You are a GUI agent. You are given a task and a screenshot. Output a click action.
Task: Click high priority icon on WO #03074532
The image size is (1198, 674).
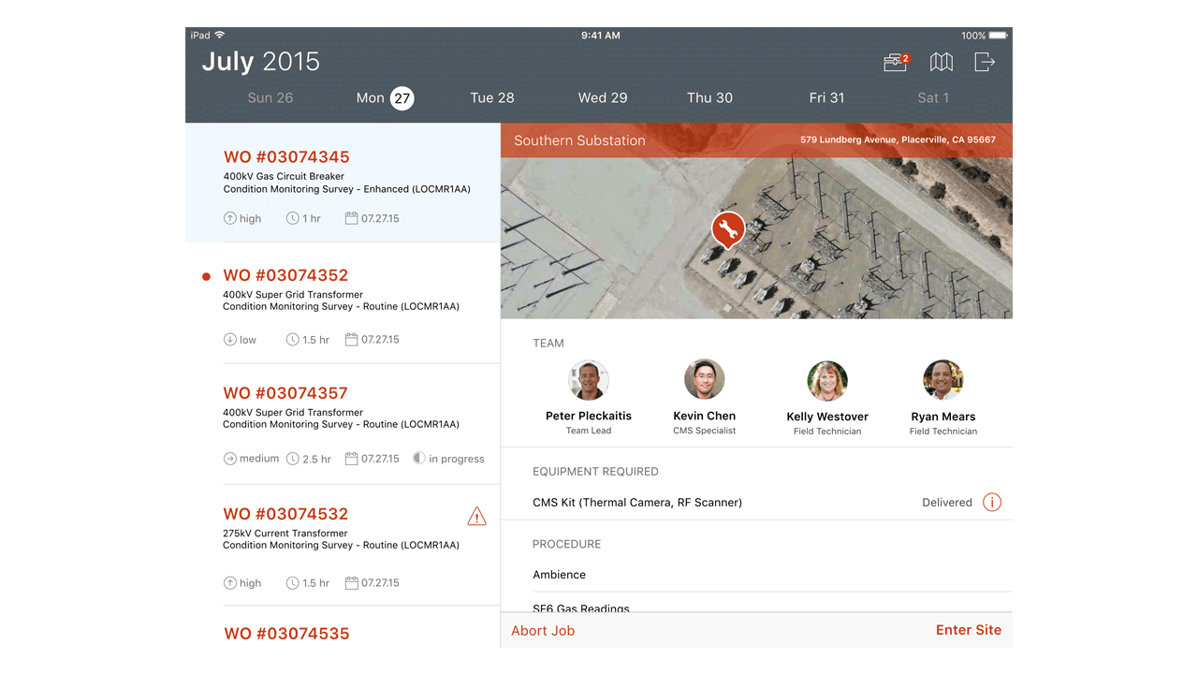click(x=229, y=583)
